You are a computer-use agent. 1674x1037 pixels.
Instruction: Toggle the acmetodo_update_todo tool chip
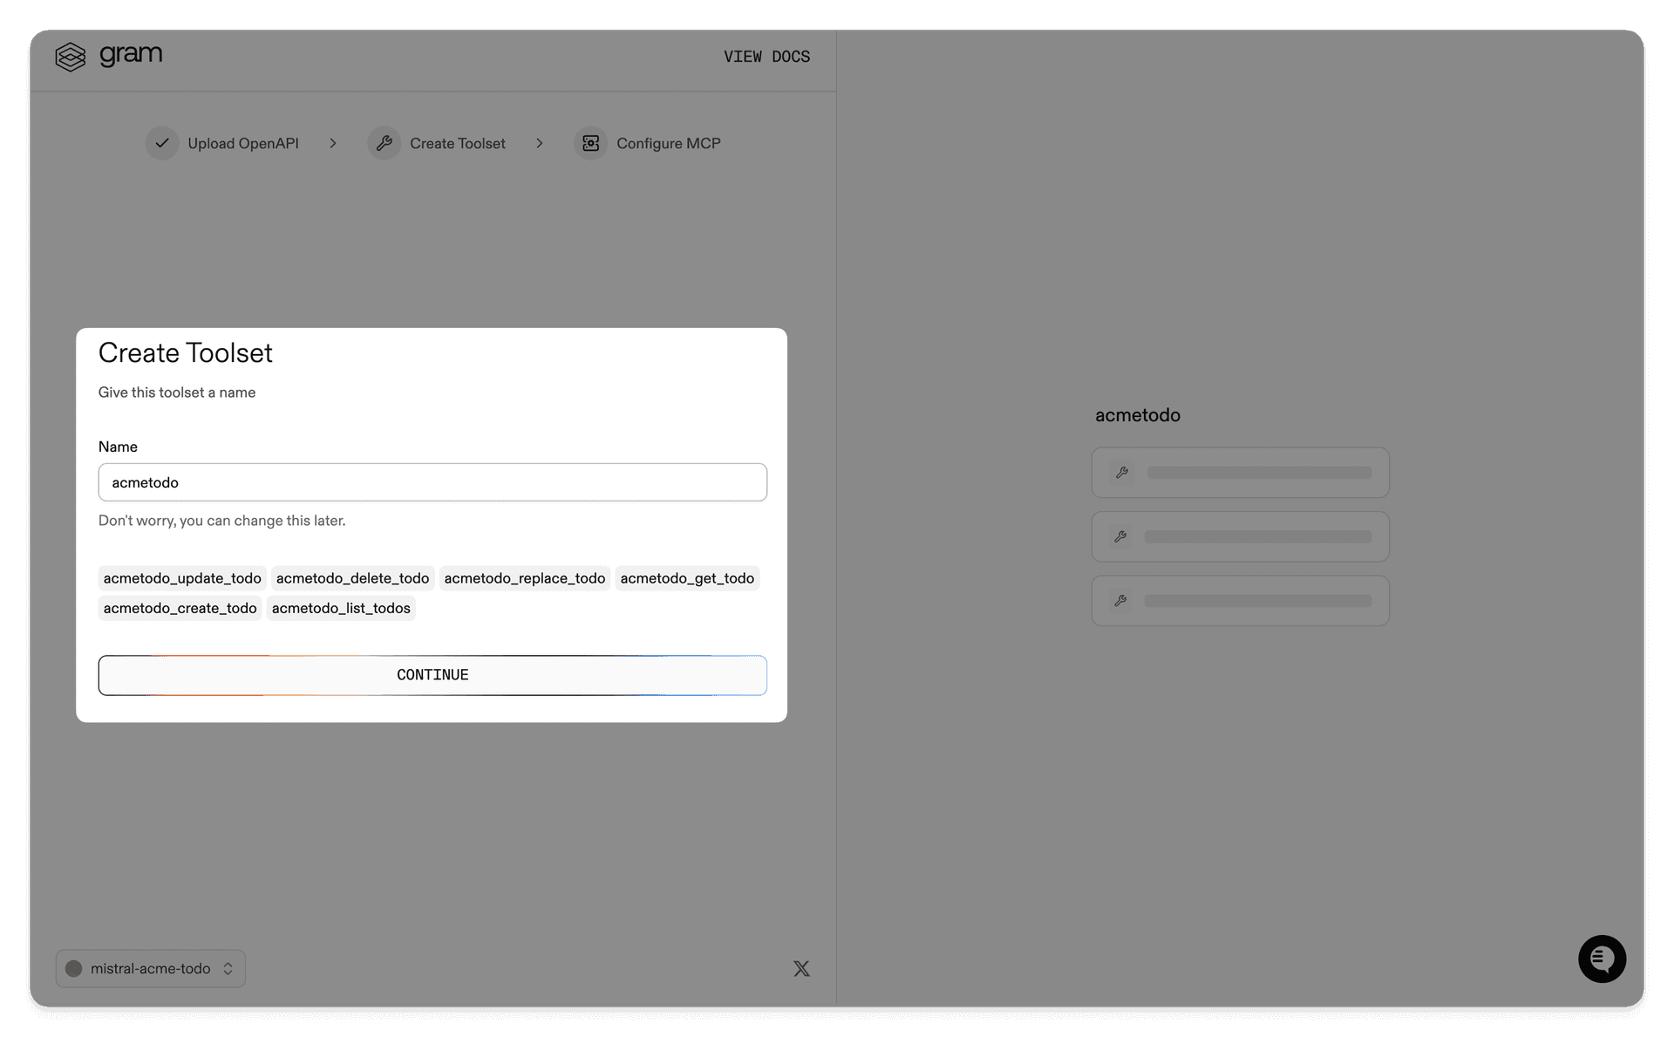181,577
